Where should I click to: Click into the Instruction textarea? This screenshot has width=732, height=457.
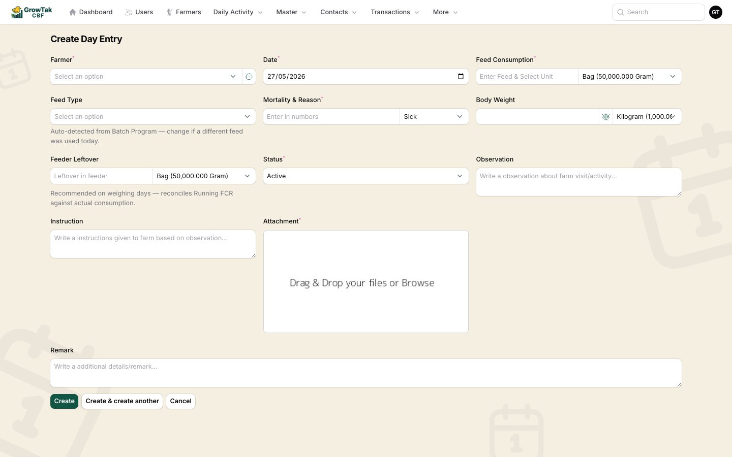click(153, 244)
